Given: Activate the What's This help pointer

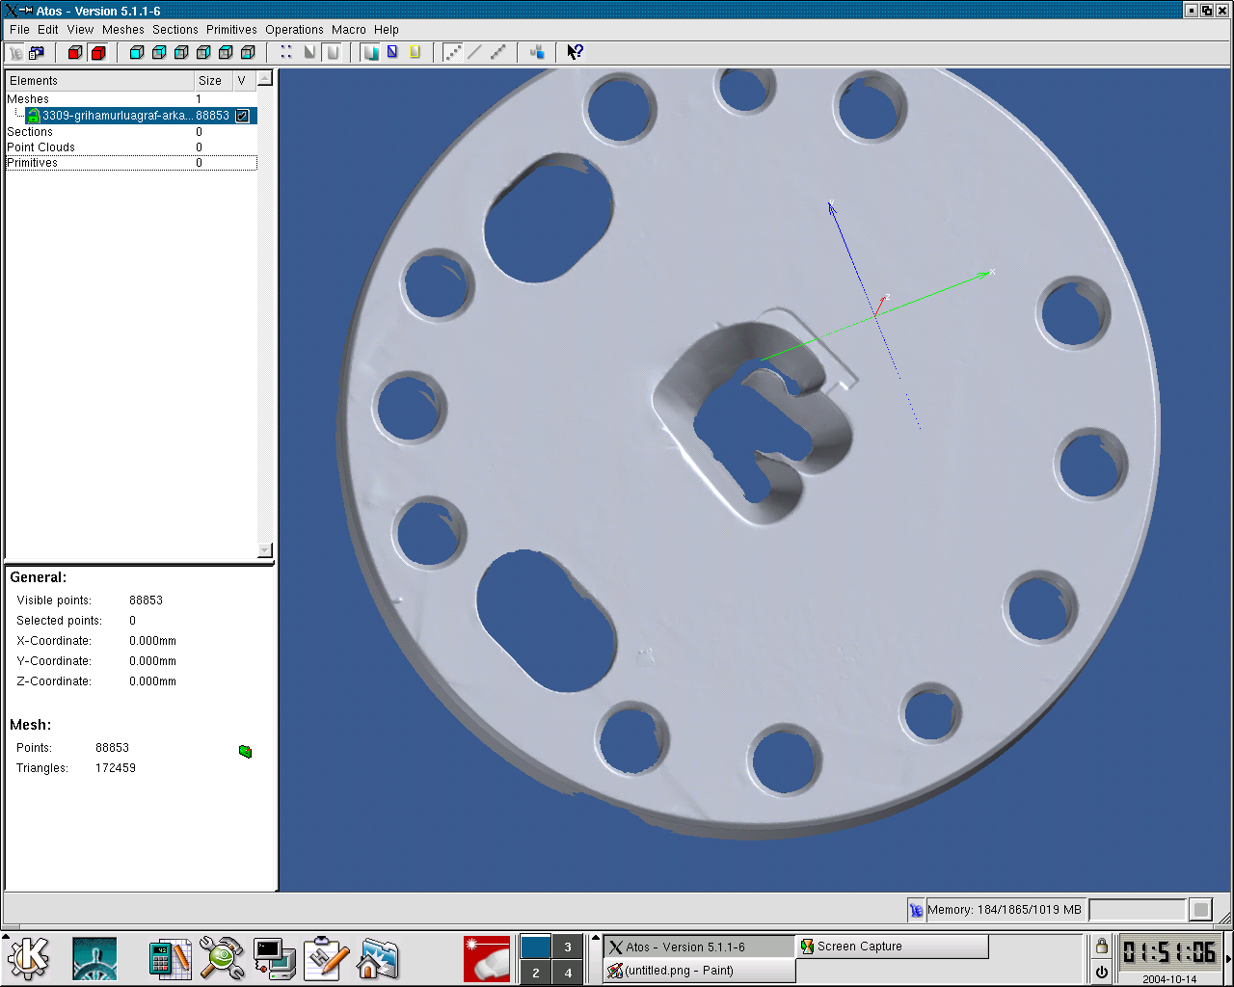Looking at the screenshot, I should tap(575, 52).
